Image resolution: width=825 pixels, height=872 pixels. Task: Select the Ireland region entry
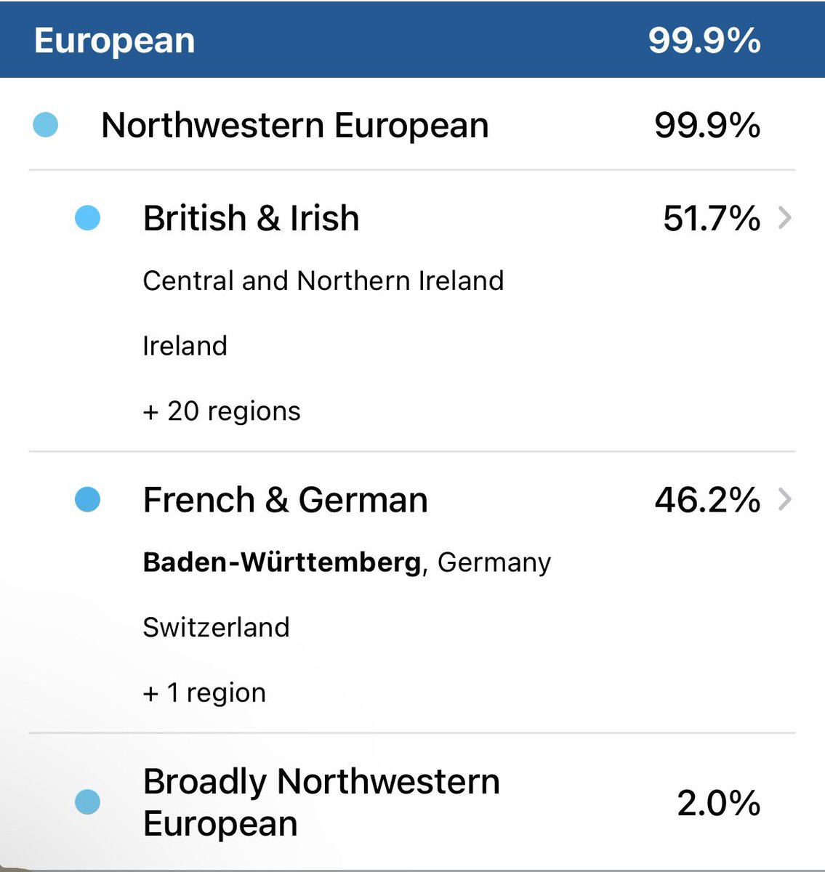coord(185,346)
